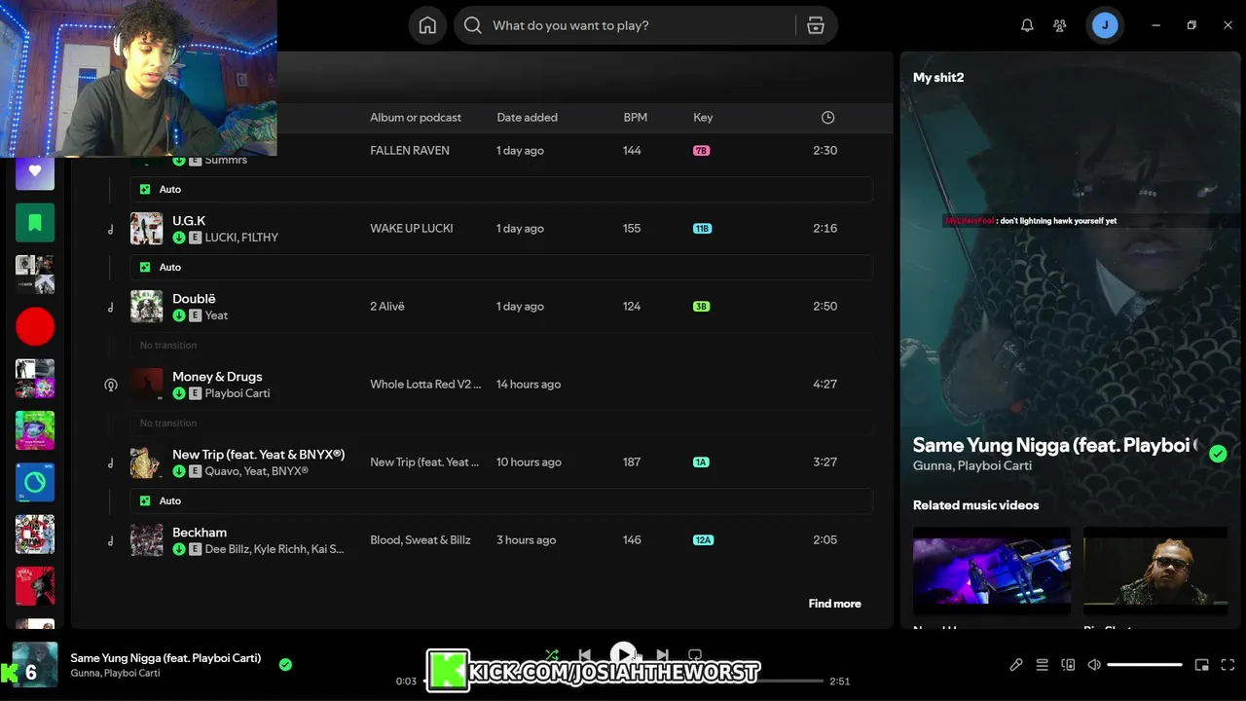Open the Friend Activity icon
This screenshot has width=1246, height=701.
pyautogui.click(x=1060, y=25)
